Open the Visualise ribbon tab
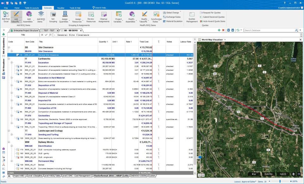The image size is (304, 184). point(60,8)
